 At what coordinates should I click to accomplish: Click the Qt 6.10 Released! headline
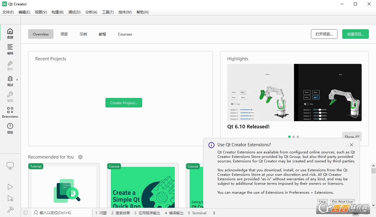tap(248, 127)
